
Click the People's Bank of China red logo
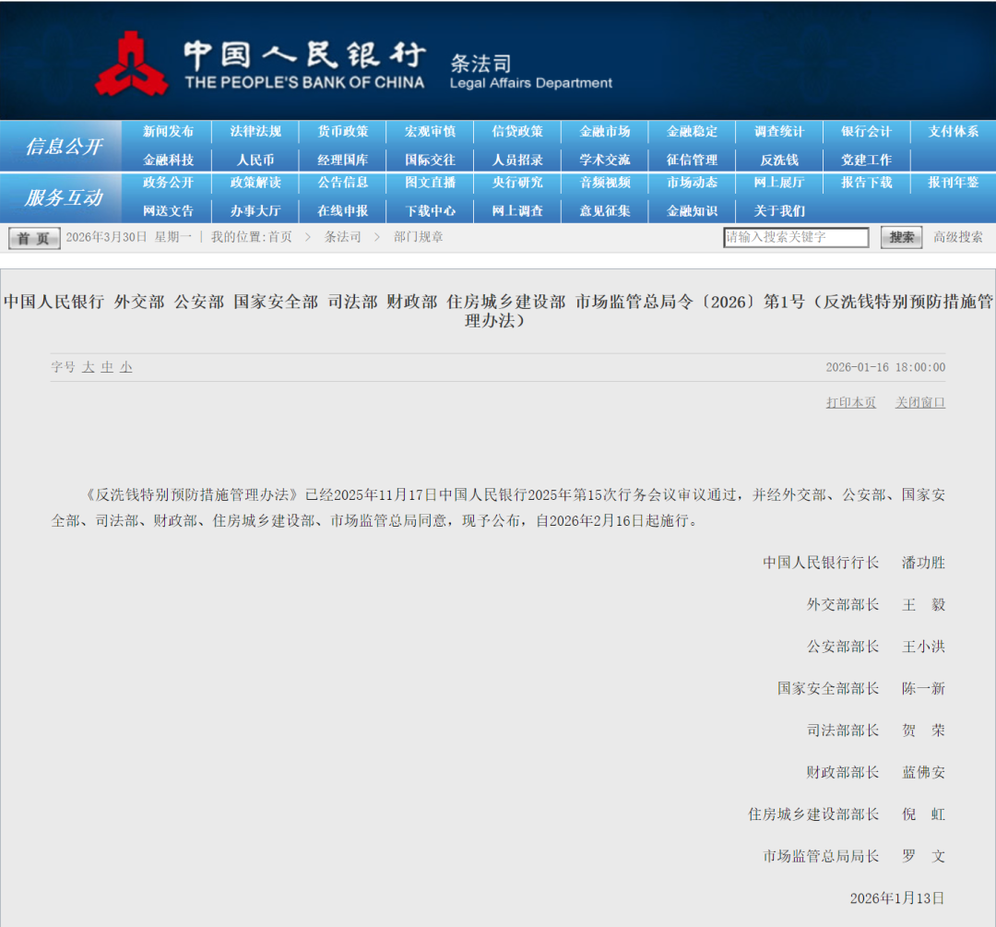pos(132,64)
